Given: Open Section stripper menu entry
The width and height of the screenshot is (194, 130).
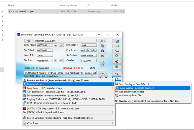Looking at the screenshot, I should click(55, 95).
